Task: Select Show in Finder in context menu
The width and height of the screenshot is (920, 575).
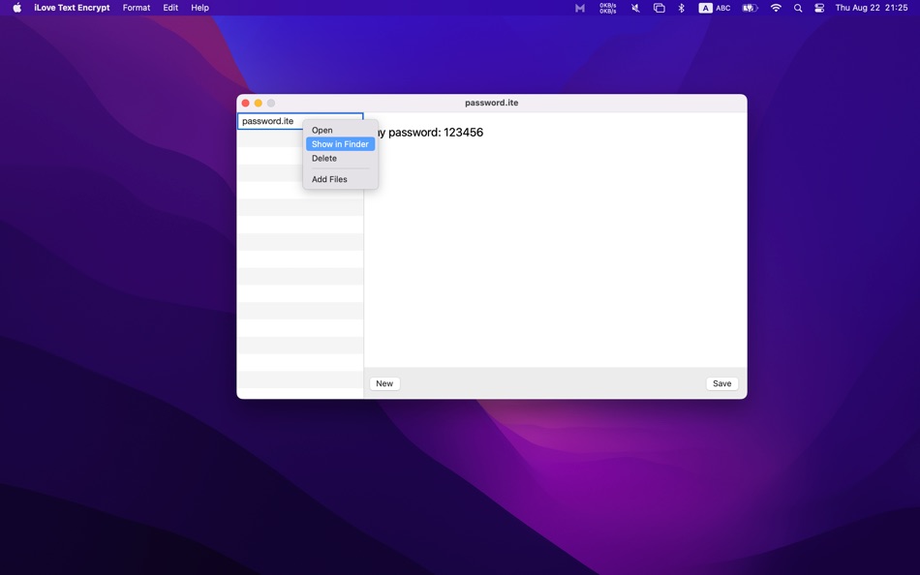Action: pyautogui.click(x=339, y=143)
